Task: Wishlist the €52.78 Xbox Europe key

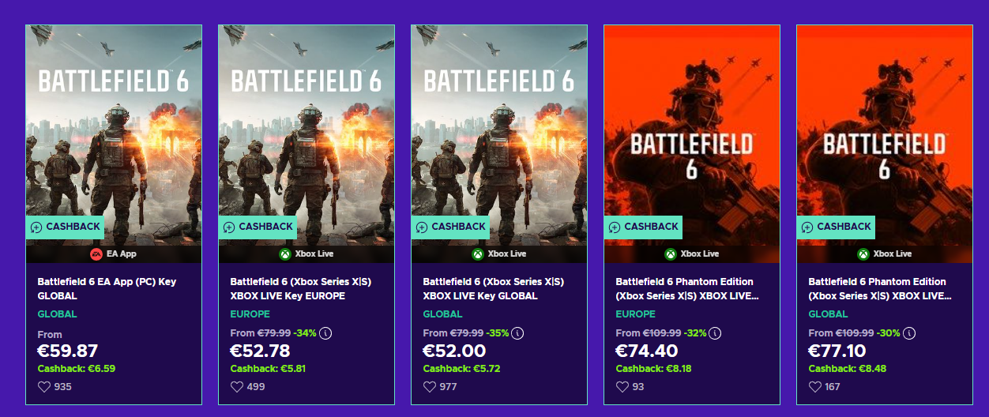Action: point(237,387)
